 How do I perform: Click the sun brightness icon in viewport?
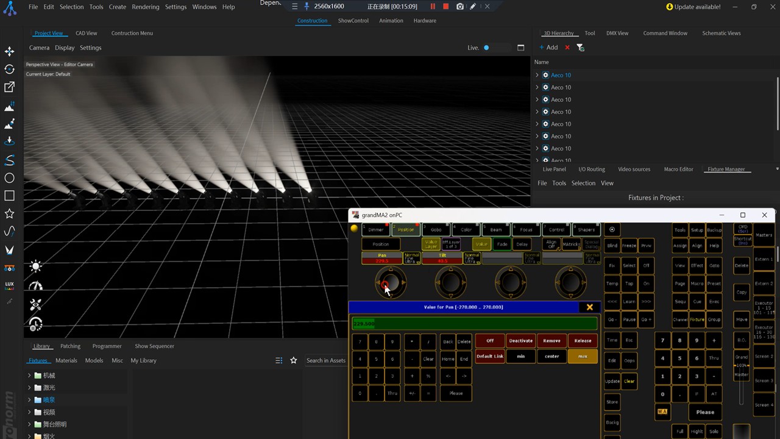[36, 266]
